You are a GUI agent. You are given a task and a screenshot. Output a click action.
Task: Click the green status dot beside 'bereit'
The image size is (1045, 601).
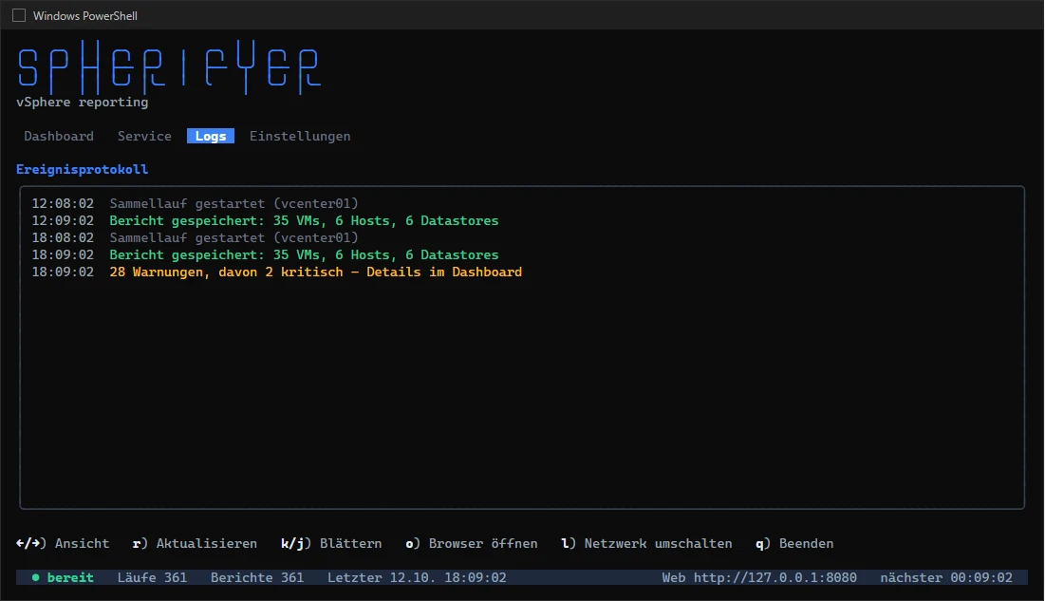[35, 577]
